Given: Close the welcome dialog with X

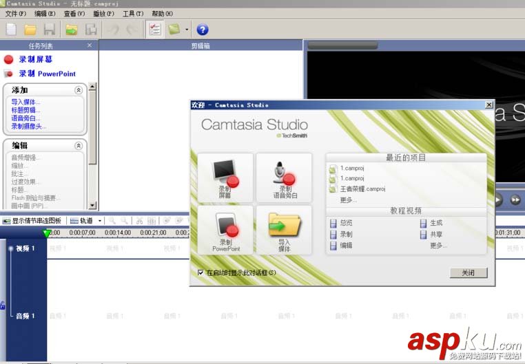Looking at the screenshot, I should click(489, 105).
